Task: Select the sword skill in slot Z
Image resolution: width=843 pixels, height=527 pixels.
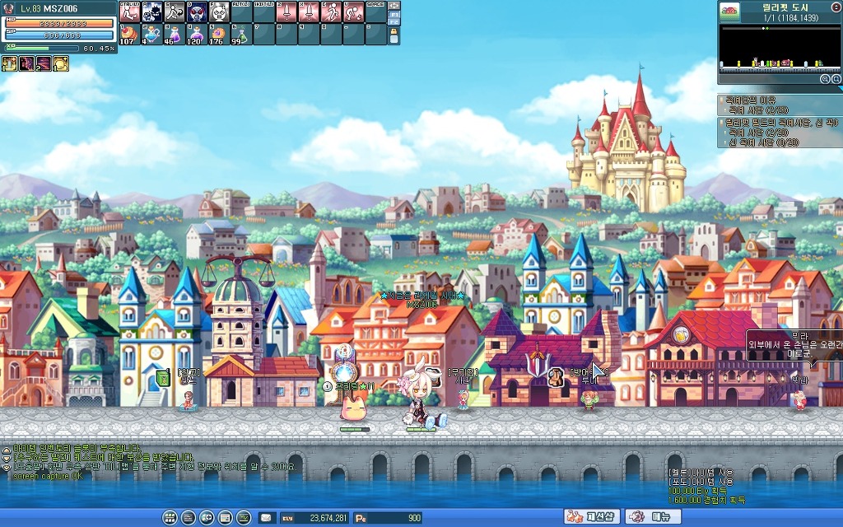Action: [286, 12]
